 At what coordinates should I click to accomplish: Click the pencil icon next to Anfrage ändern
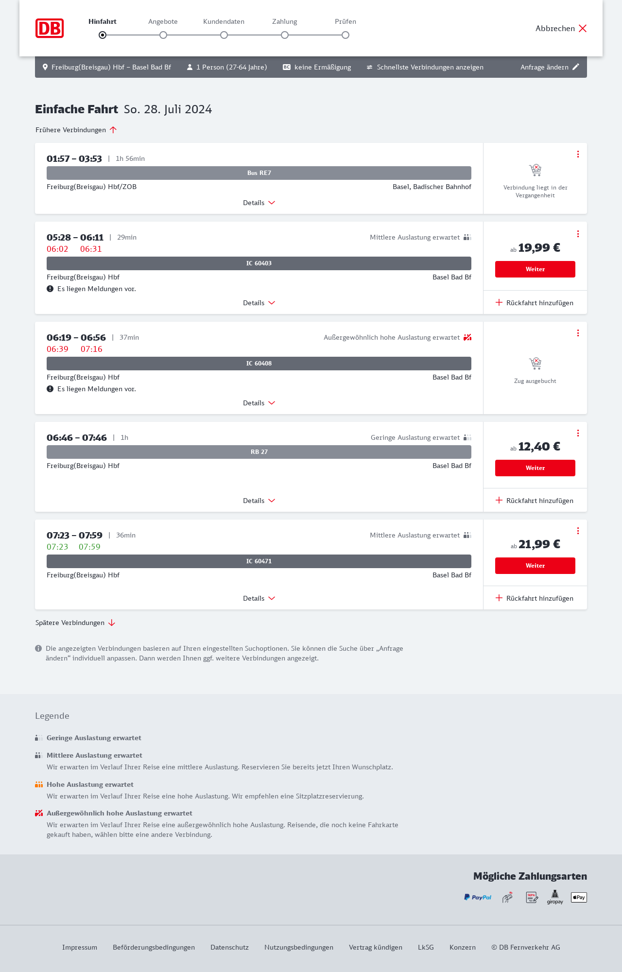576,67
